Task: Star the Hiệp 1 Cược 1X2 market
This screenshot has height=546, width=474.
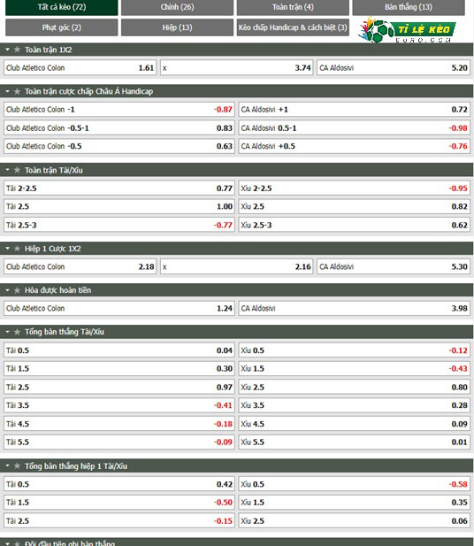Action: [17, 249]
